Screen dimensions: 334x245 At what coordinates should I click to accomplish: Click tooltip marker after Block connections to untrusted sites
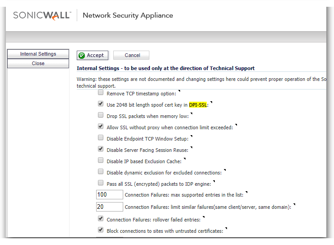[x=226, y=228]
